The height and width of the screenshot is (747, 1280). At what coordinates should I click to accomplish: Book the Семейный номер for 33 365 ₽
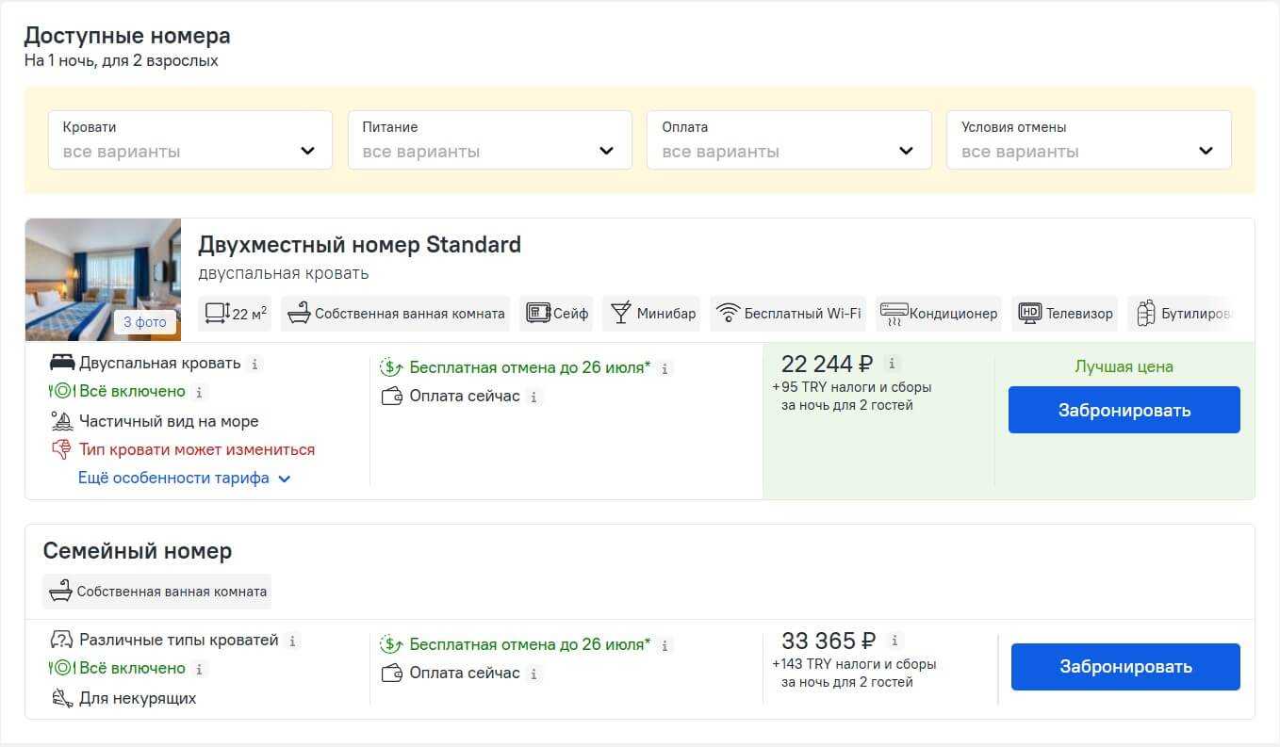1124,667
